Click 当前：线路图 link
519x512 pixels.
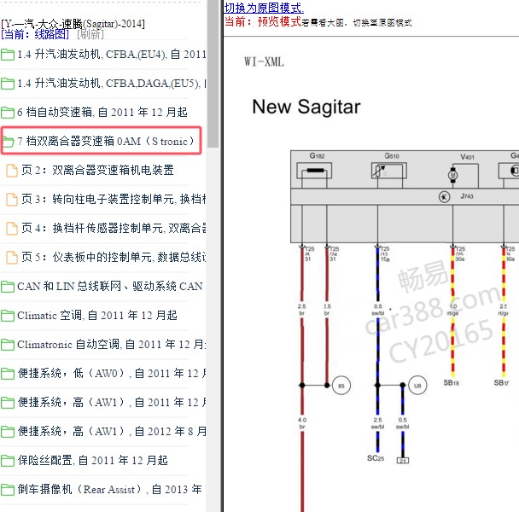(x=35, y=34)
